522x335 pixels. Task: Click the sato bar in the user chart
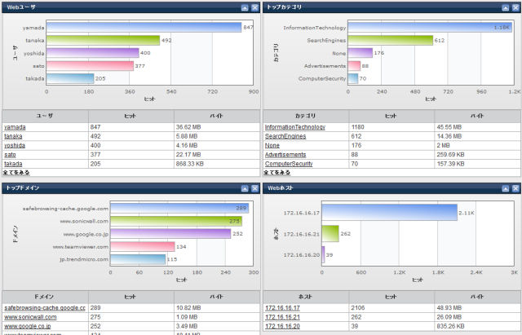[90, 66]
